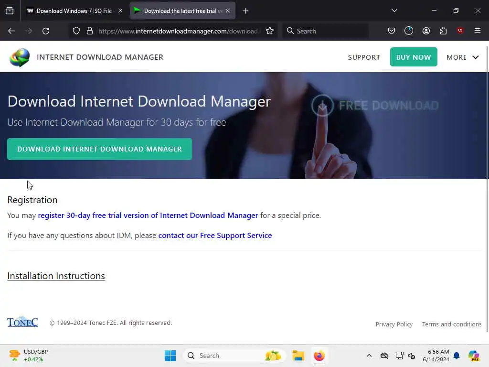Show site security padlock information
The height and width of the screenshot is (367, 489).
90,31
